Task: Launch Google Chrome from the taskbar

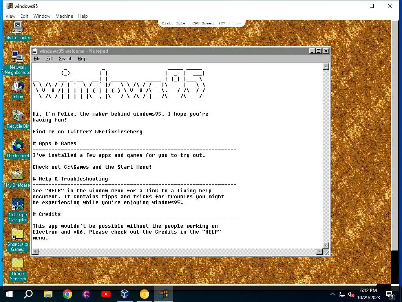Action: click(67, 294)
